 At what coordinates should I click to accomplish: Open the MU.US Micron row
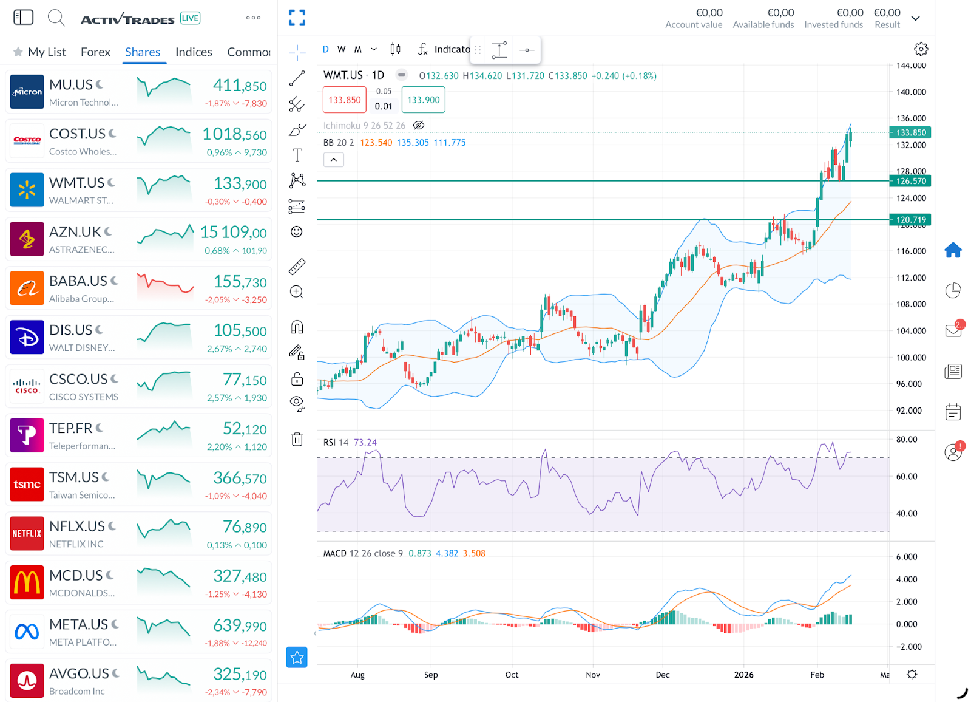pyautogui.click(x=138, y=92)
